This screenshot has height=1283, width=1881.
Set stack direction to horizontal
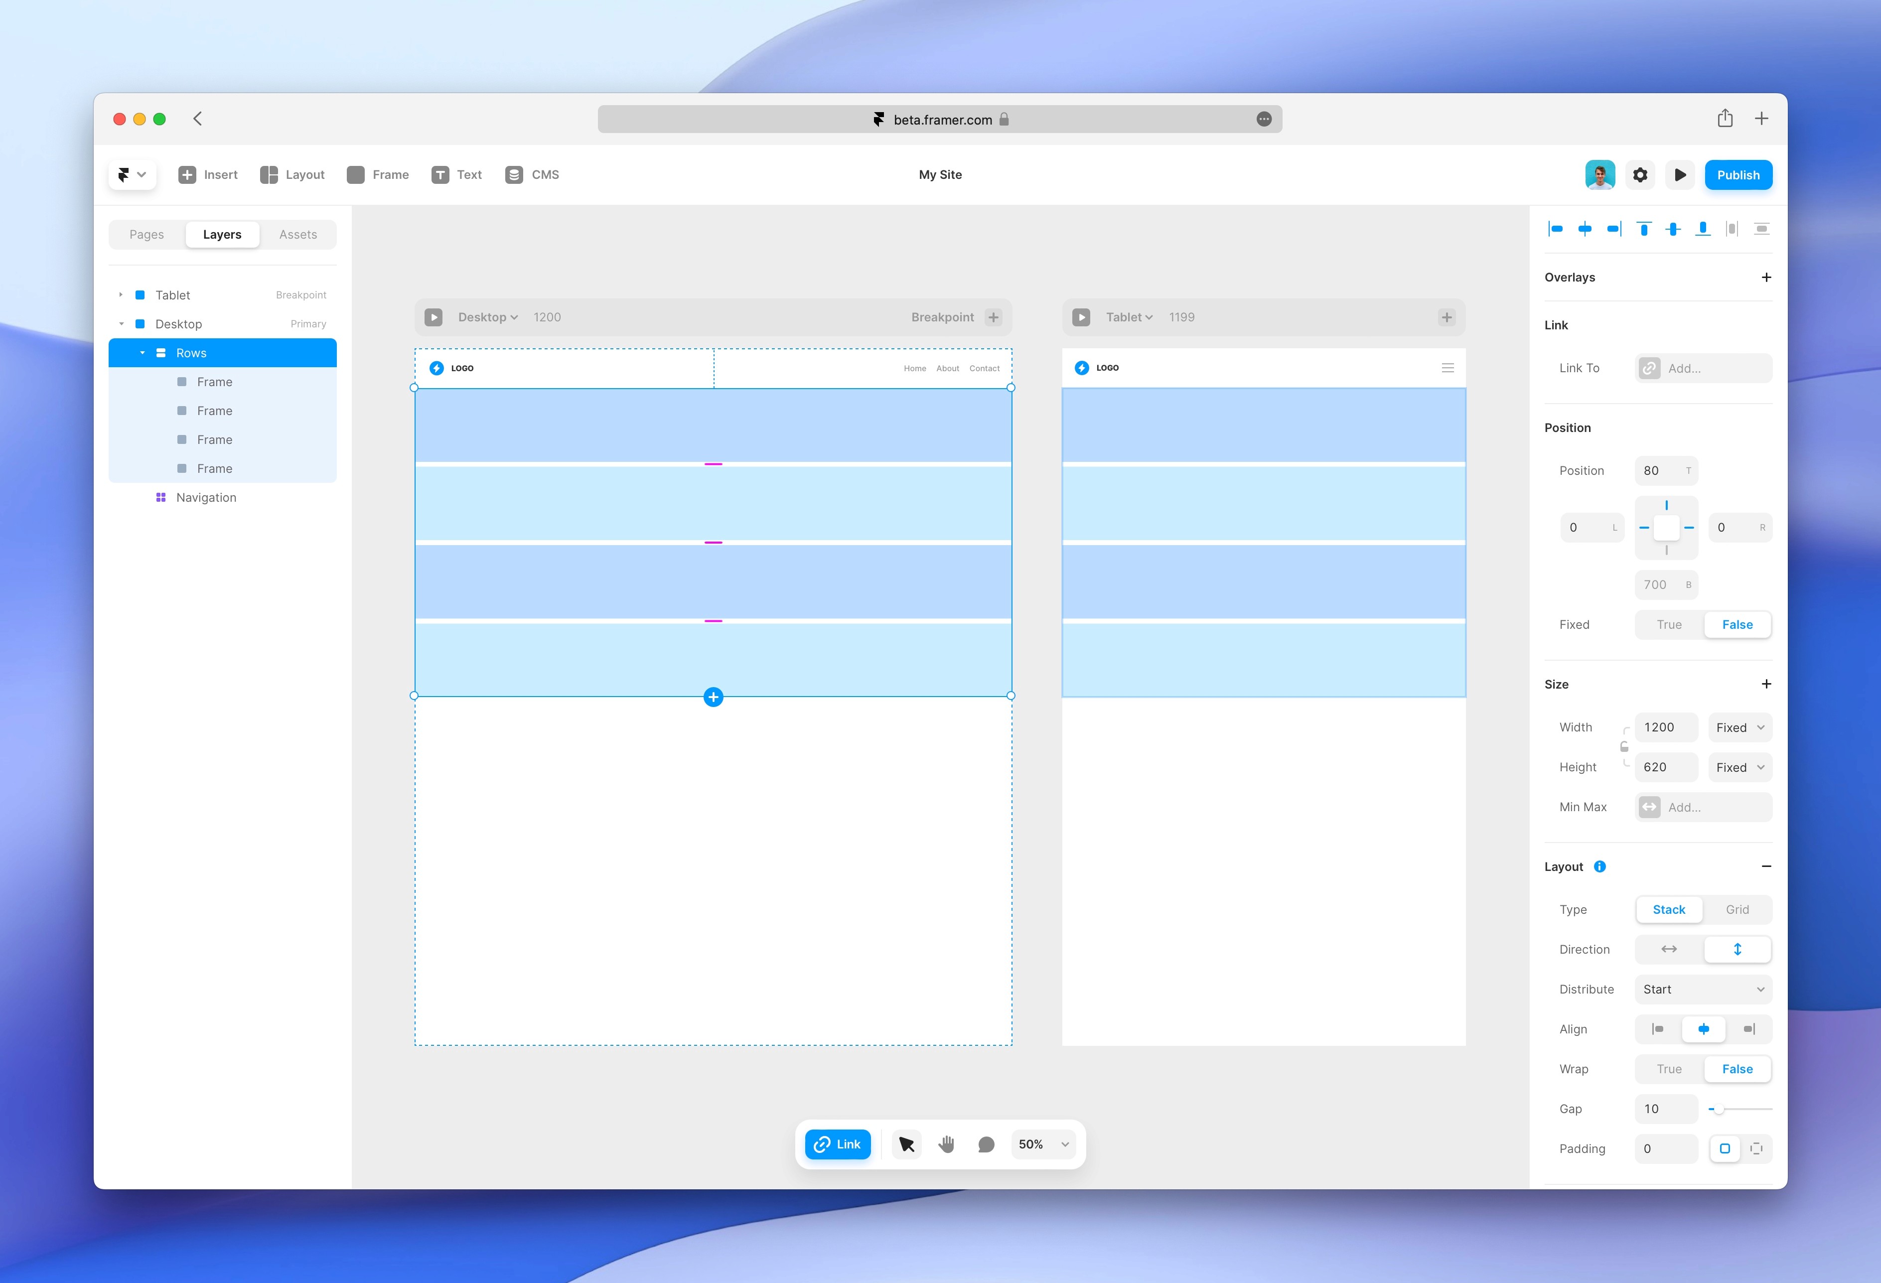(1669, 949)
